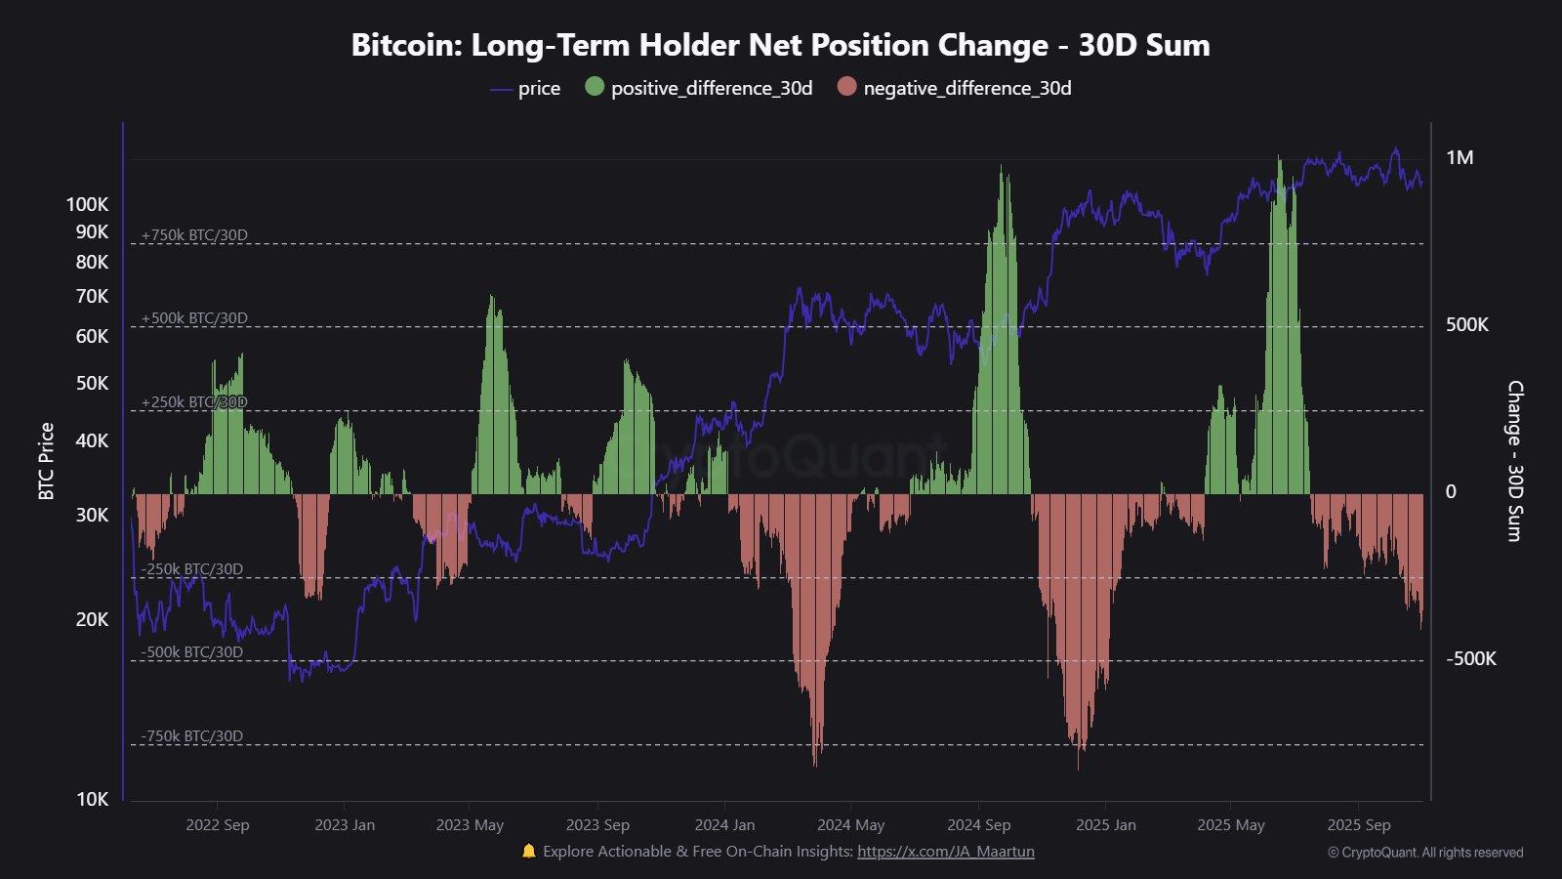Screen dimensions: 1562x879
Task: Click the chart title text
Action: click(x=780, y=45)
